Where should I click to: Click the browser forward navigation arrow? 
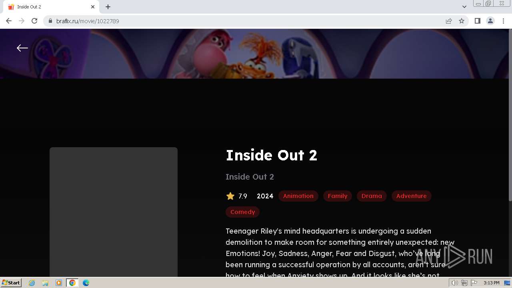tap(22, 21)
